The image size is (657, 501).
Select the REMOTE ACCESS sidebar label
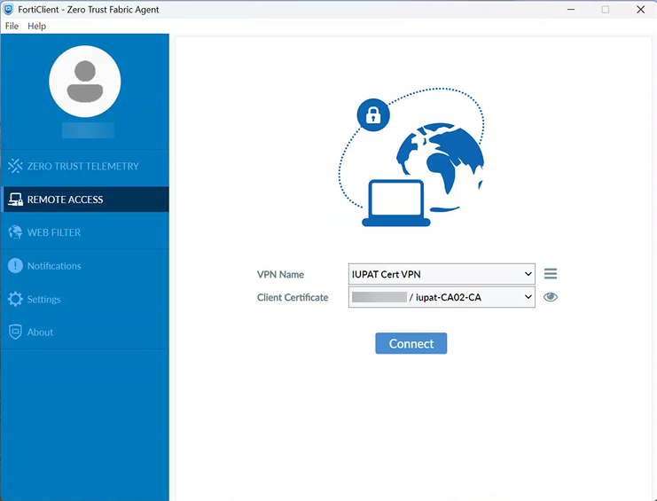point(65,200)
